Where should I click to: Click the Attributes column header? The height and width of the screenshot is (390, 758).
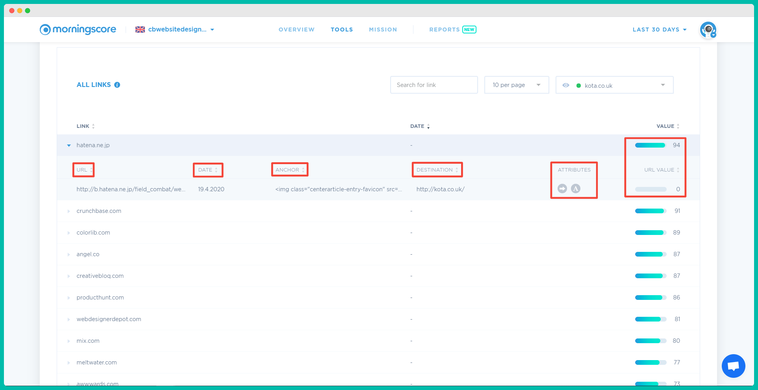(x=574, y=170)
